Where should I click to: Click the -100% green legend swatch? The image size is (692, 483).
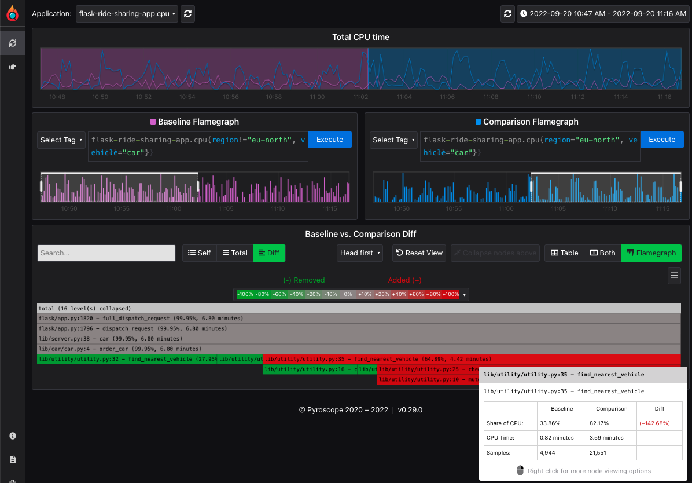pyautogui.click(x=245, y=294)
